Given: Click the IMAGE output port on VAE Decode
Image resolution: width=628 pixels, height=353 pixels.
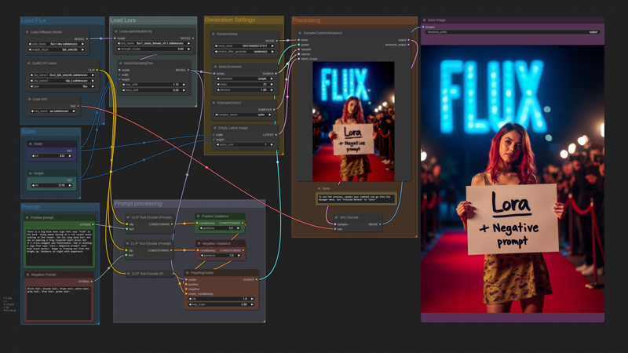Looking at the screenshot, I should (380, 224).
